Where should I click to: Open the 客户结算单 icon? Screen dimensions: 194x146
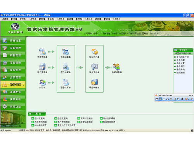pos(66,67)
